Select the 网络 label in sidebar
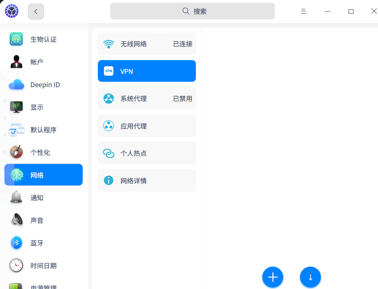378x289 pixels. 37,175
